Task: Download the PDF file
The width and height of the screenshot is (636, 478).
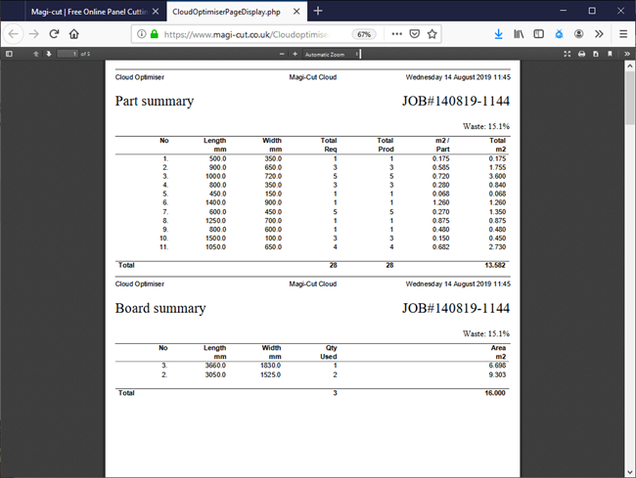Action: tap(596, 53)
